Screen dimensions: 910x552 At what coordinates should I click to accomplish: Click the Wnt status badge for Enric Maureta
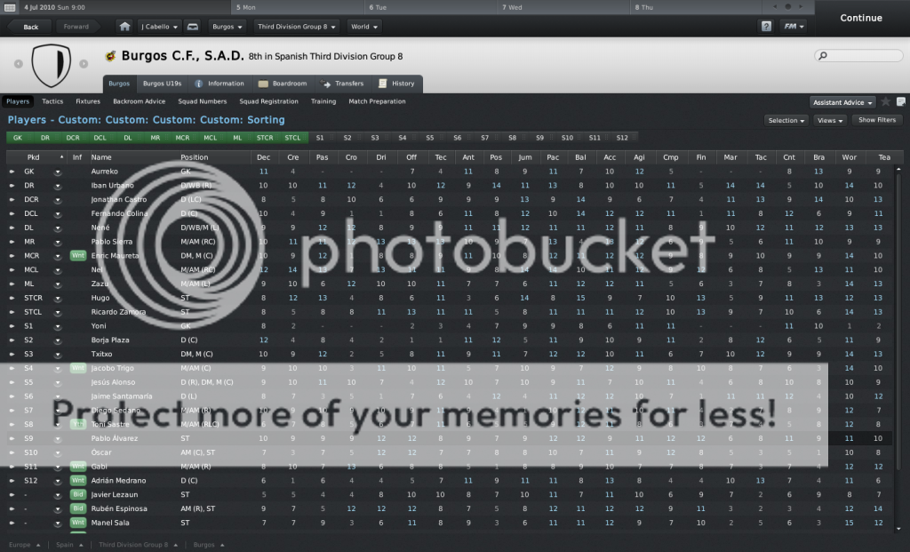pyautogui.click(x=77, y=256)
